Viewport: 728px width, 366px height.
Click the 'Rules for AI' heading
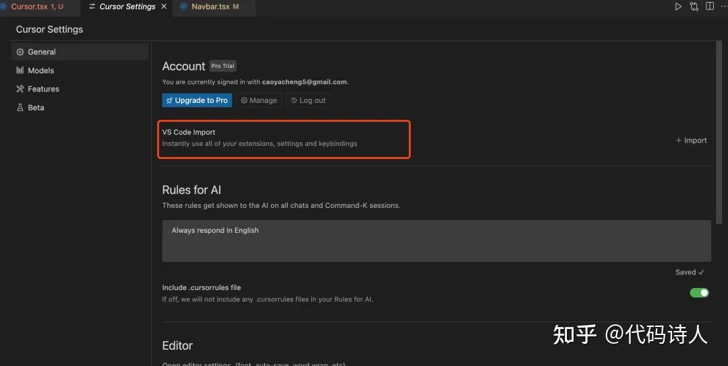(x=191, y=190)
